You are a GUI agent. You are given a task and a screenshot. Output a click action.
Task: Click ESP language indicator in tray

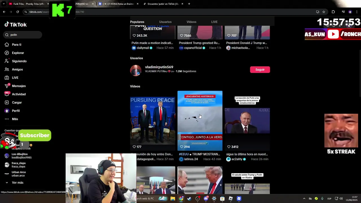(x=329, y=199)
